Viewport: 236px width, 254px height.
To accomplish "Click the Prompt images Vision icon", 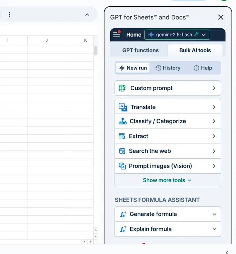I will tap(122, 166).
